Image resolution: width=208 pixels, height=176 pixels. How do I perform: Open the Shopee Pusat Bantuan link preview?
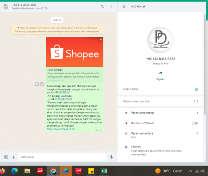(74, 60)
